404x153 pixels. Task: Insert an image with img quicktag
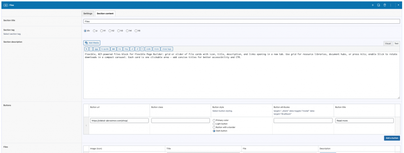click(126, 49)
